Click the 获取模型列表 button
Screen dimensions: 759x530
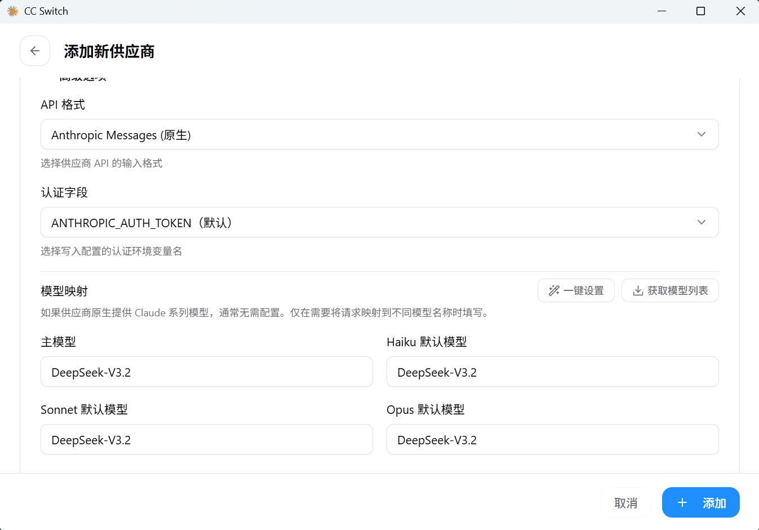670,290
